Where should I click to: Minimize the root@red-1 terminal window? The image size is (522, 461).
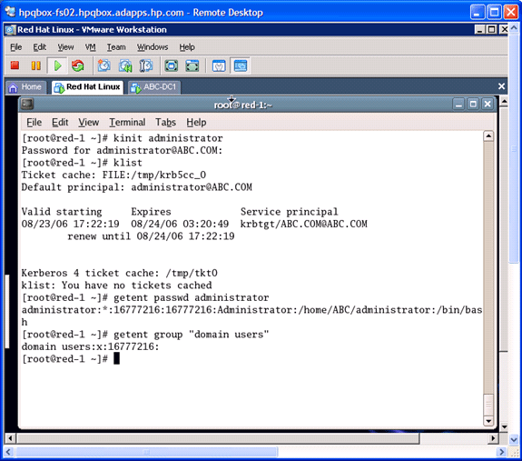pos(458,105)
